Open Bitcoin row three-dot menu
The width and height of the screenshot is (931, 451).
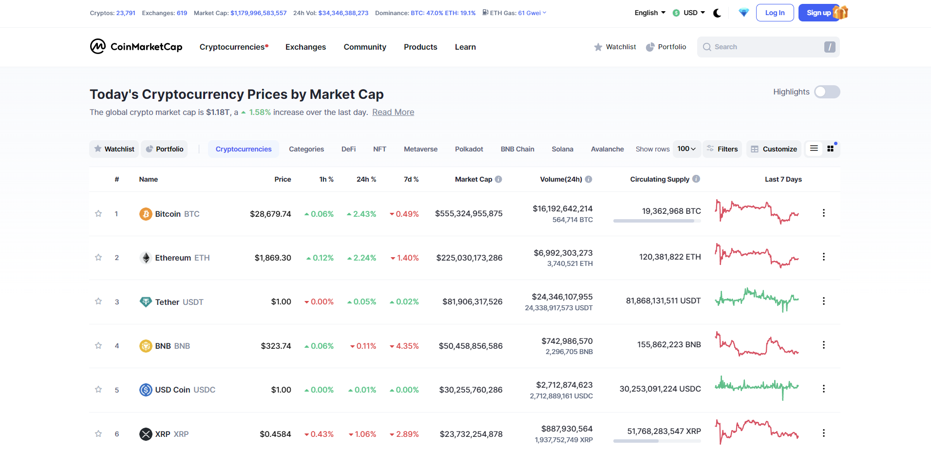click(823, 213)
